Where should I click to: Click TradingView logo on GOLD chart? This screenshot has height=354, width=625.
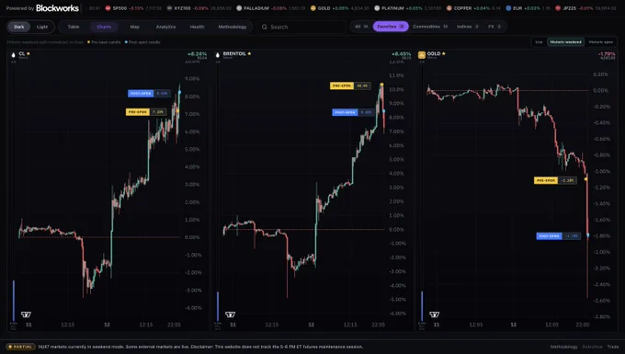(435, 314)
